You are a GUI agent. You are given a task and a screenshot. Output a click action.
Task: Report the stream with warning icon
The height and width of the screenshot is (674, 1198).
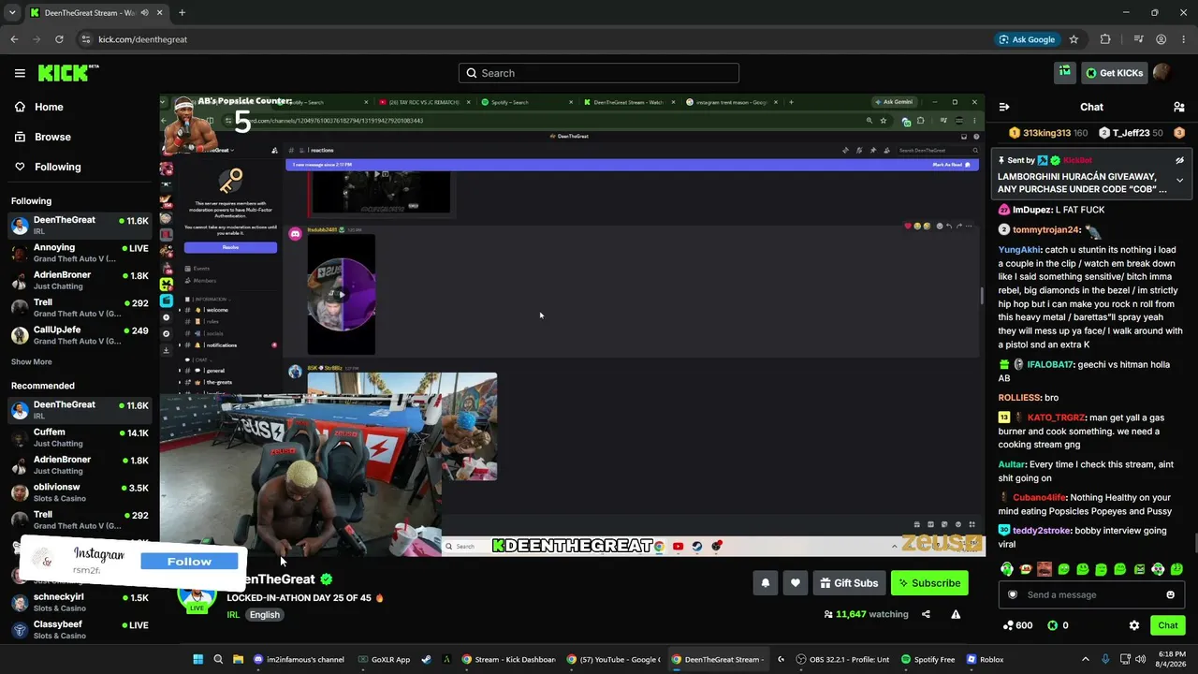[x=956, y=614]
